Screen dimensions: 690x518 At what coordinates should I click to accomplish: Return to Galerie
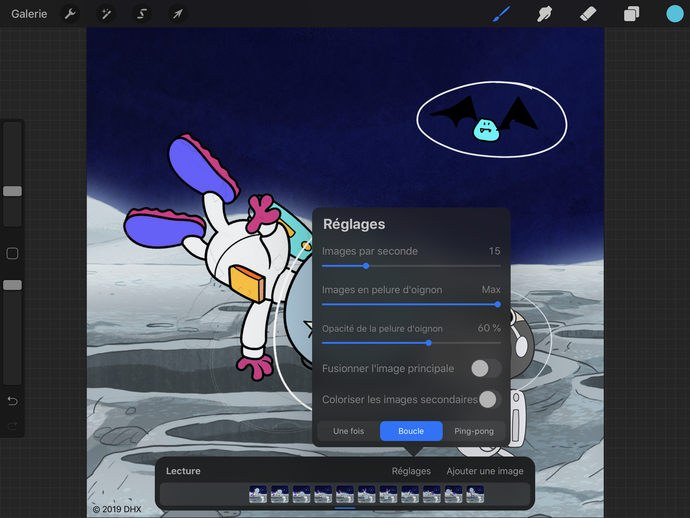[x=29, y=14]
